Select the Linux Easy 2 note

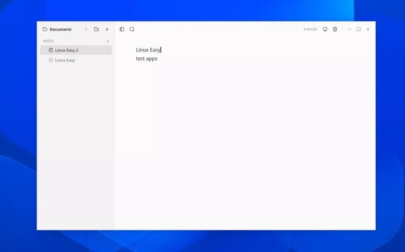[76, 50]
